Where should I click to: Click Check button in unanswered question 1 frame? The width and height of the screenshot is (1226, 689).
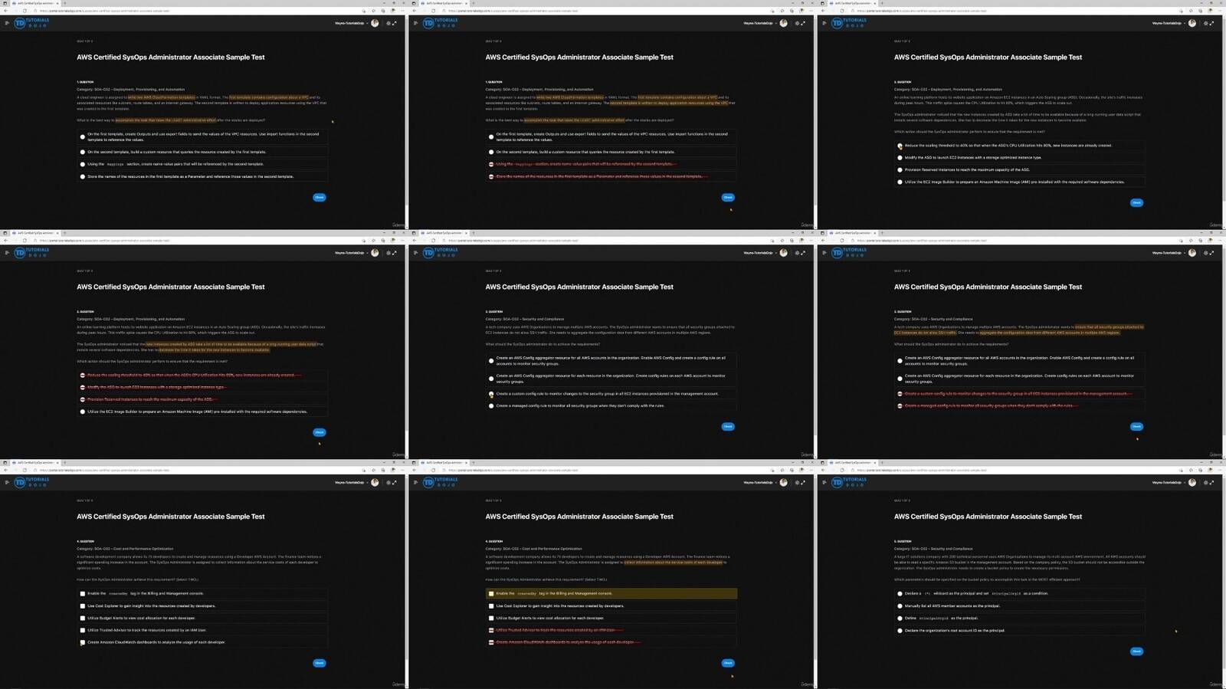point(320,197)
